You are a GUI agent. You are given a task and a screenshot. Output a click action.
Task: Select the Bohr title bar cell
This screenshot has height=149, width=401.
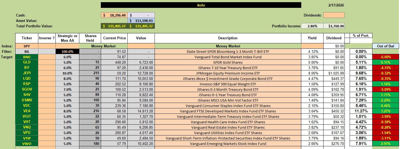coord(201,5)
